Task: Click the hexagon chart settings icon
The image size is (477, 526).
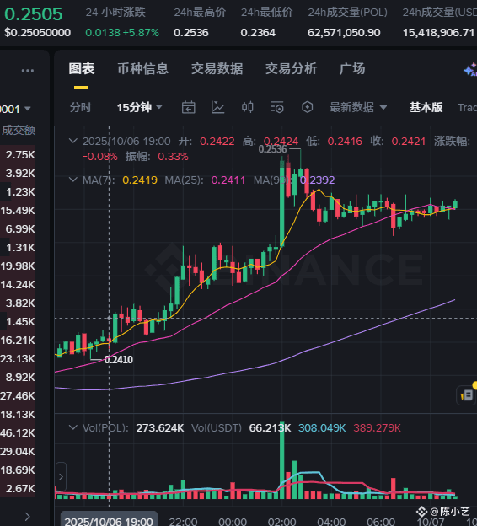Action: (307, 107)
